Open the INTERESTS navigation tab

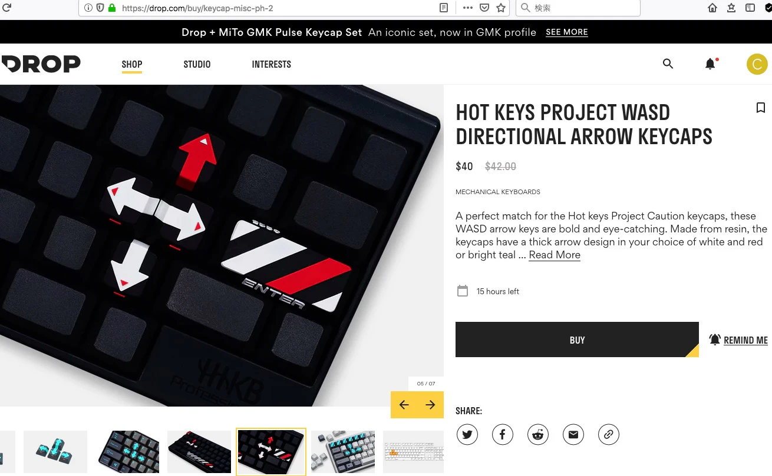[272, 64]
